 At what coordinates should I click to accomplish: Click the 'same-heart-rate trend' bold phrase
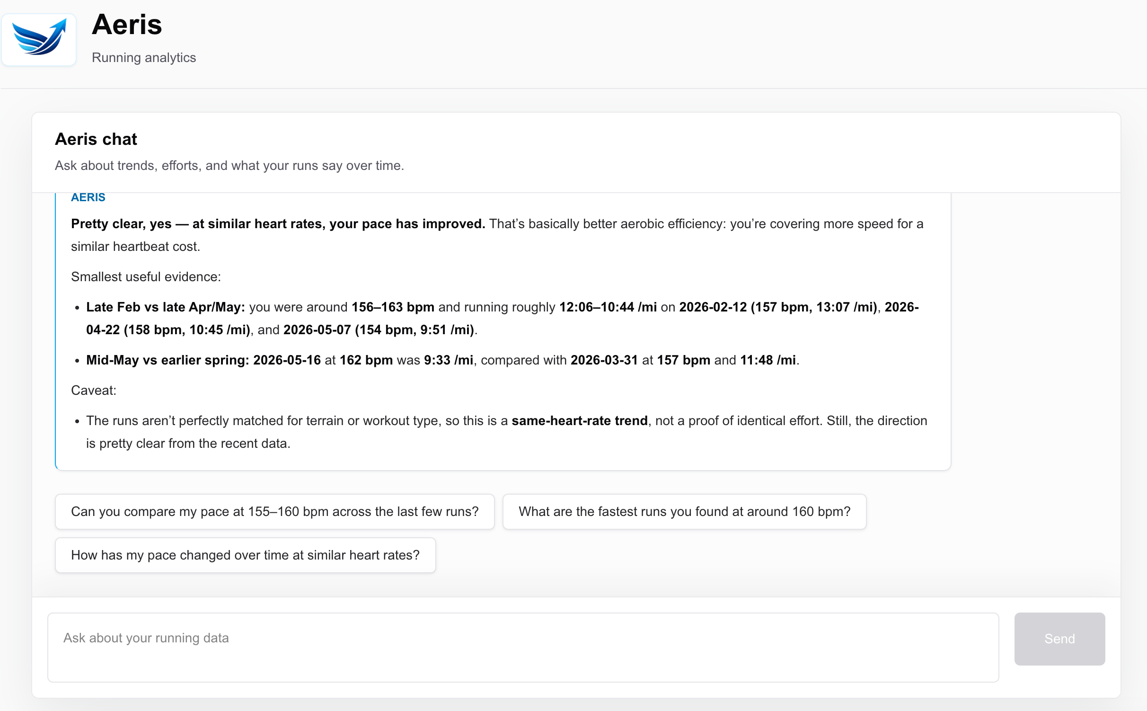pyautogui.click(x=580, y=421)
